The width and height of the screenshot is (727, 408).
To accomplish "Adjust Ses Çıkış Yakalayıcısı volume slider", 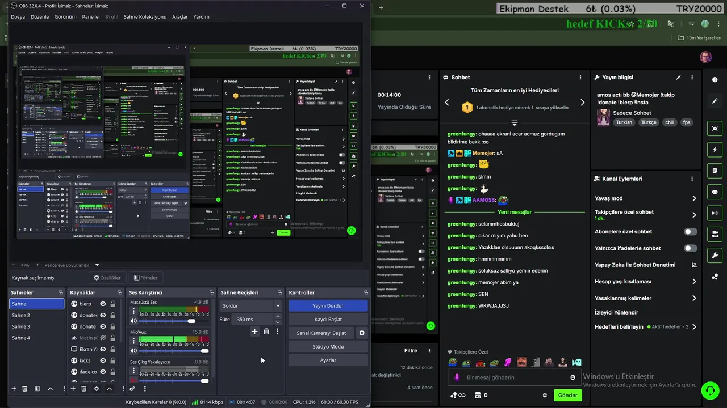I will tap(175, 380).
